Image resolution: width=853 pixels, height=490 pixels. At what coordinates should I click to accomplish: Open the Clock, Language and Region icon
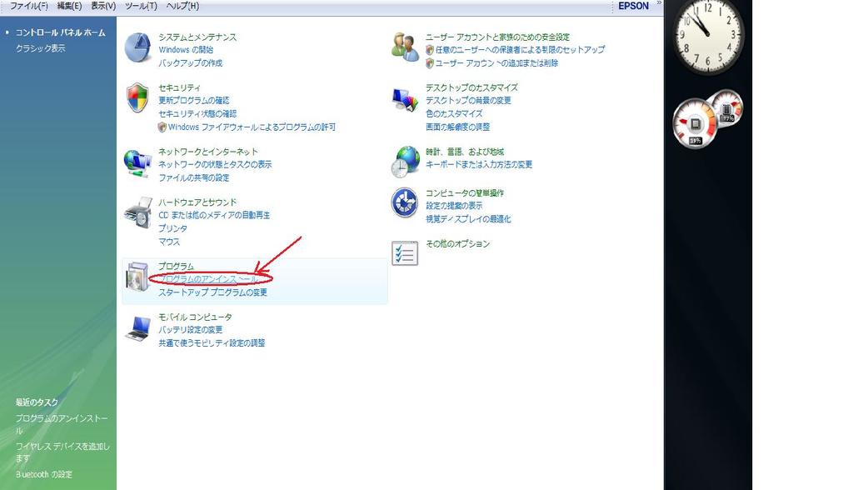point(406,162)
